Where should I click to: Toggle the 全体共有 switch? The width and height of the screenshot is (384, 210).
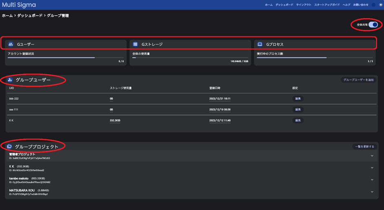[373, 25]
